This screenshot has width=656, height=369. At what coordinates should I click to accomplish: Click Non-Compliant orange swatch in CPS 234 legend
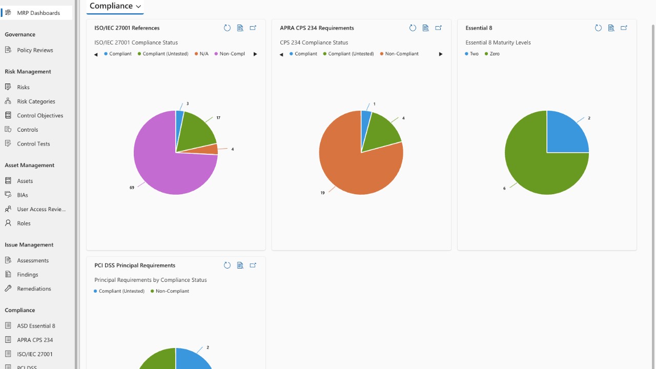tap(382, 54)
